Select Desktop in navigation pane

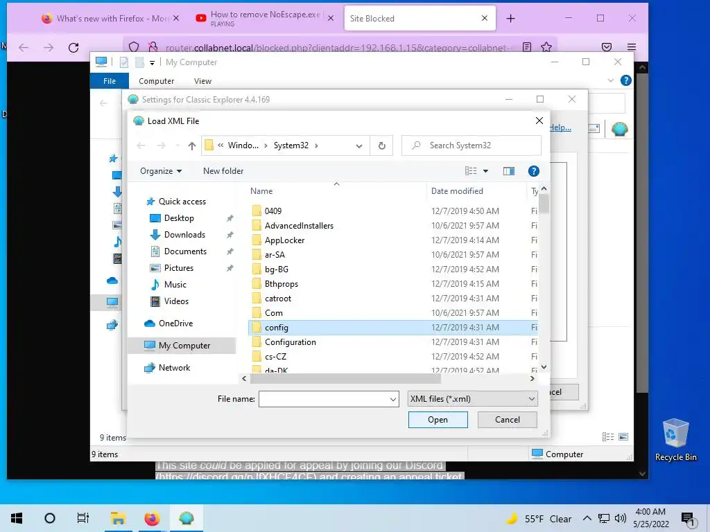[179, 218]
